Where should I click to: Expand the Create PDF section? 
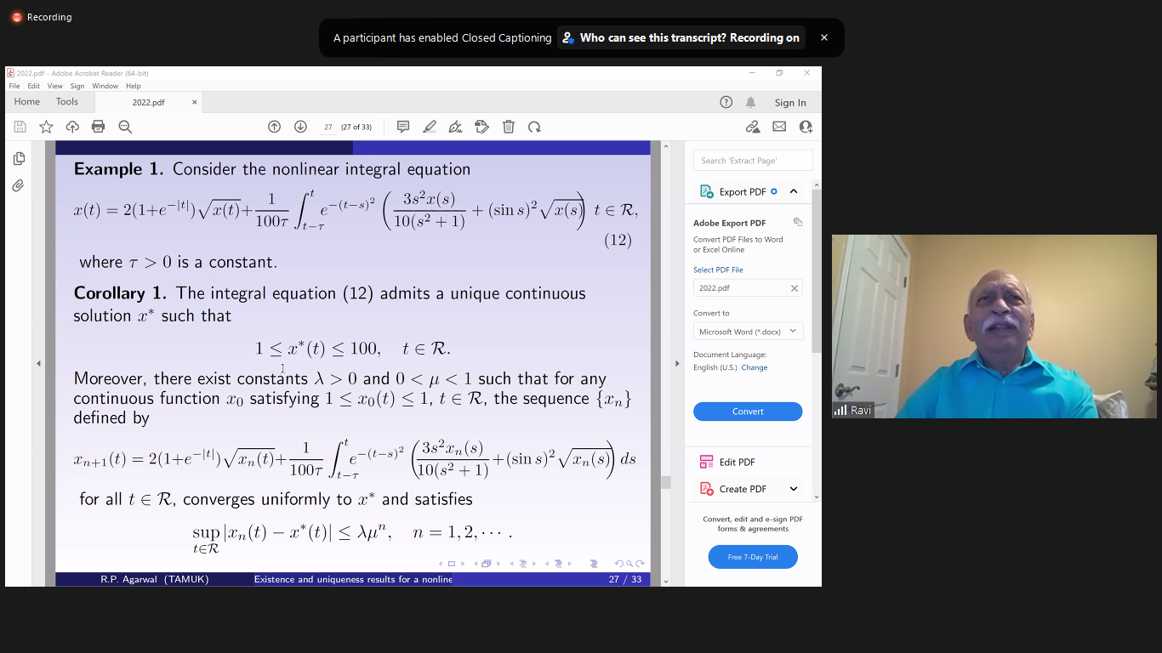[794, 489]
